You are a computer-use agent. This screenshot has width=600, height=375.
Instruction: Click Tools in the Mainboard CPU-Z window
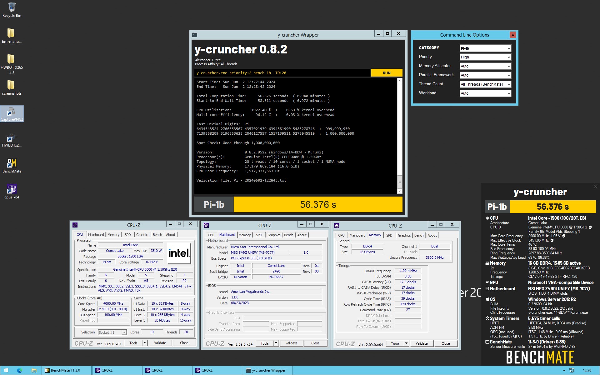click(x=265, y=343)
